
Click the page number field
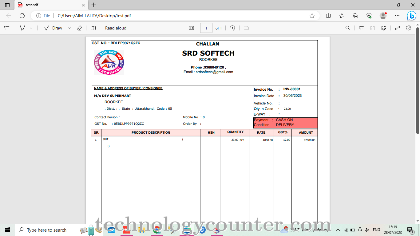206,28
